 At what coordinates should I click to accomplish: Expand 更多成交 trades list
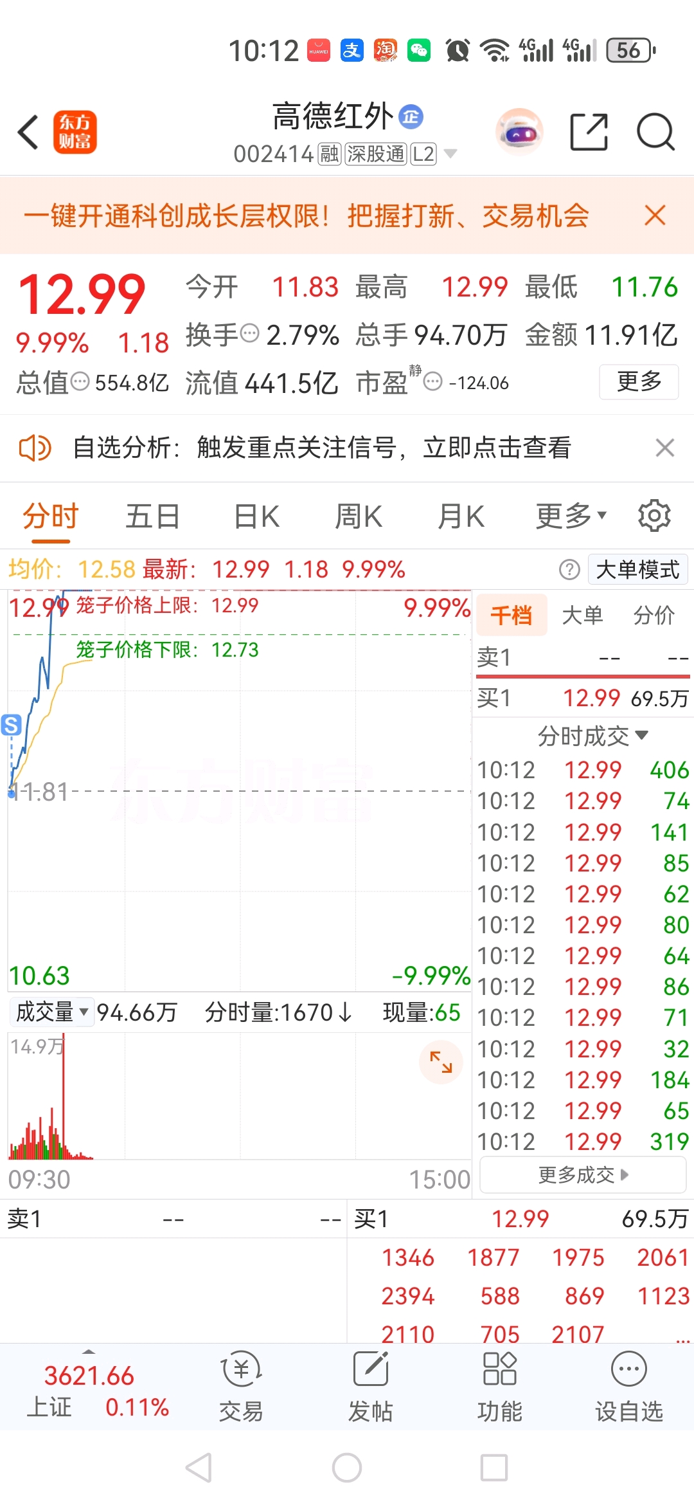click(583, 1175)
